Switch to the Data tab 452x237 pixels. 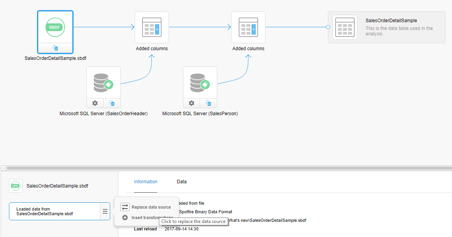[181, 182]
